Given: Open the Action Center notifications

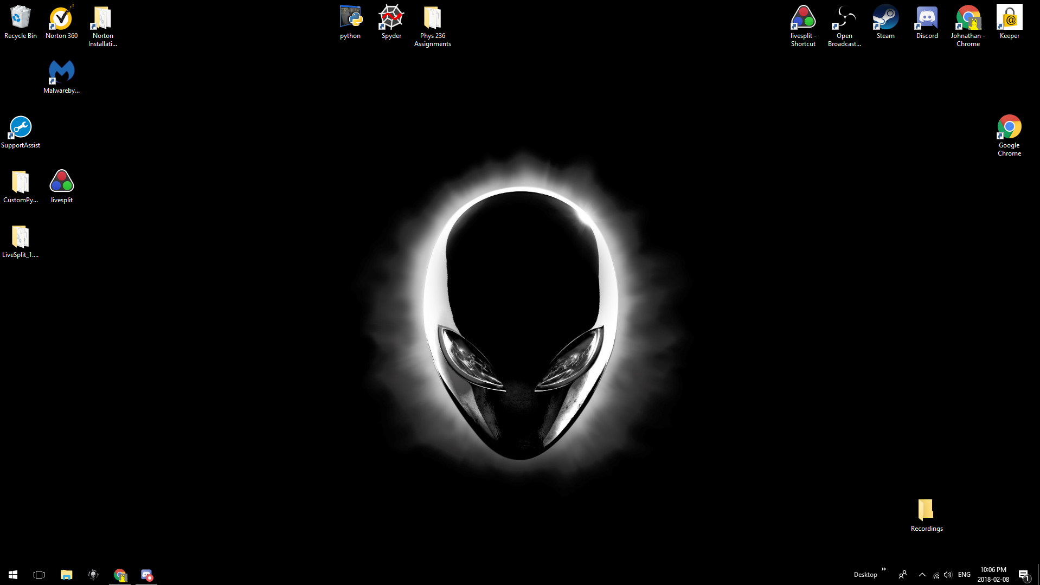Looking at the screenshot, I should click(1024, 575).
